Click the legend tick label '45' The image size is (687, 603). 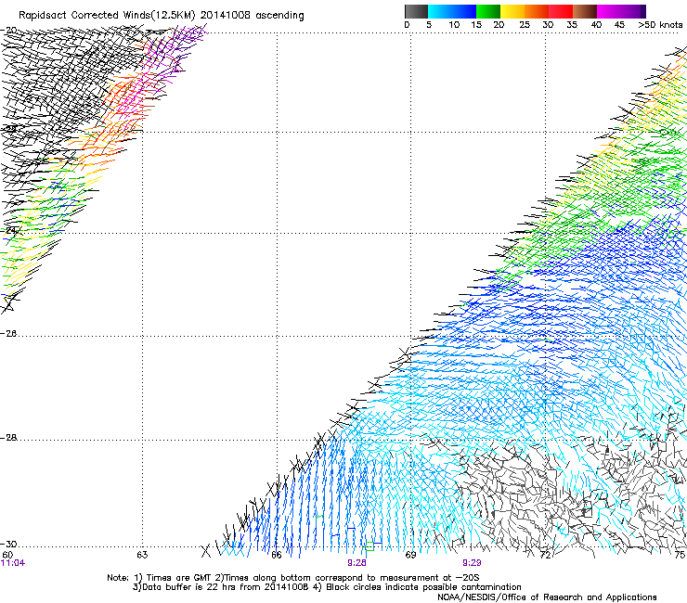(x=619, y=25)
